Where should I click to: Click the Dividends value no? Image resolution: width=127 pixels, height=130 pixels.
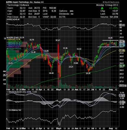72,14
